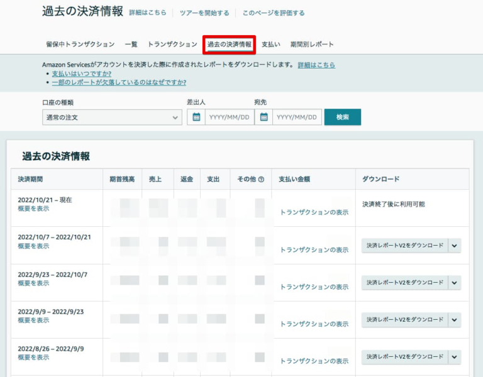Click the ダウンロード column header
This screenshot has height=377, width=483.
[x=380, y=179]
